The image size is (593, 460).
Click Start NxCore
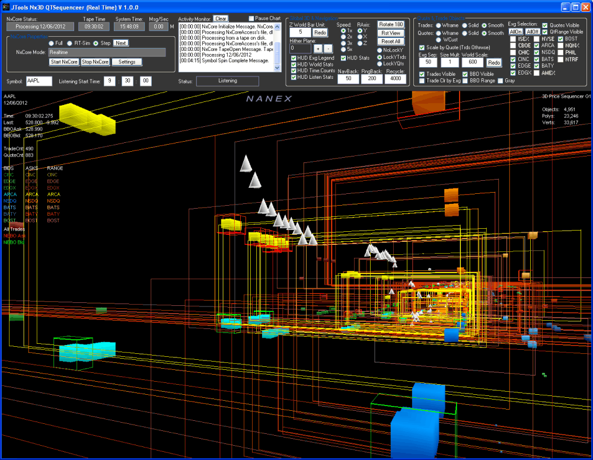[64, 62]
